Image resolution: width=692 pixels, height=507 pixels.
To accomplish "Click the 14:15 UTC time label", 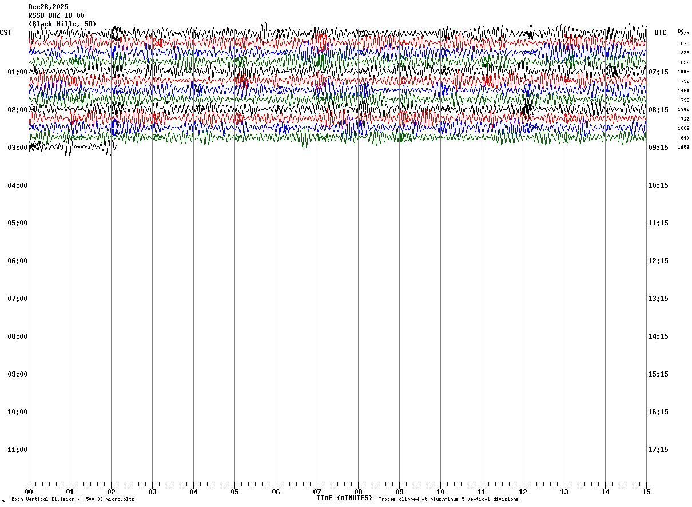I will point(658,336).
